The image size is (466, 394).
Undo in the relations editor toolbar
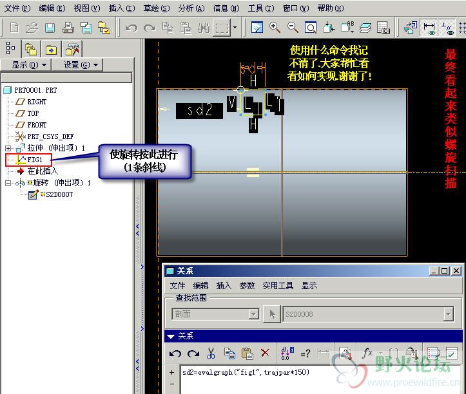click(175, 353)
